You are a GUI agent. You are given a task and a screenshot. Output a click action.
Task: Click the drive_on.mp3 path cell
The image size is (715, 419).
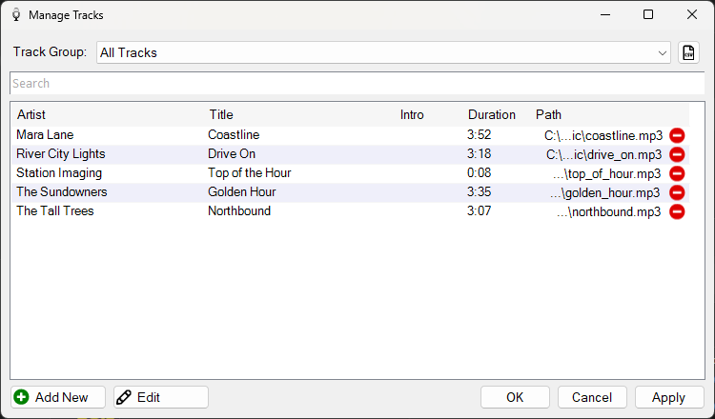pyautogui.click(x=604, y=155)
